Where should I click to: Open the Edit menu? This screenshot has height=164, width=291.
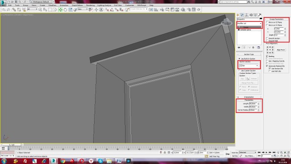[10, 5]
